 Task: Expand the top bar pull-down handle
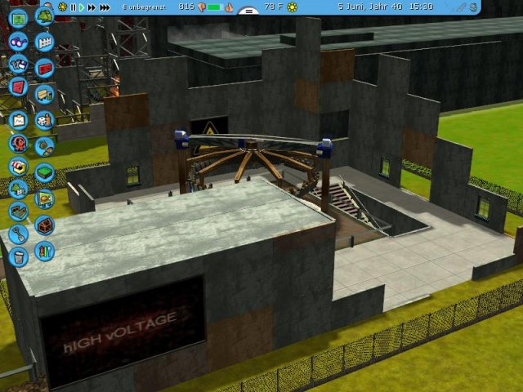248,11
